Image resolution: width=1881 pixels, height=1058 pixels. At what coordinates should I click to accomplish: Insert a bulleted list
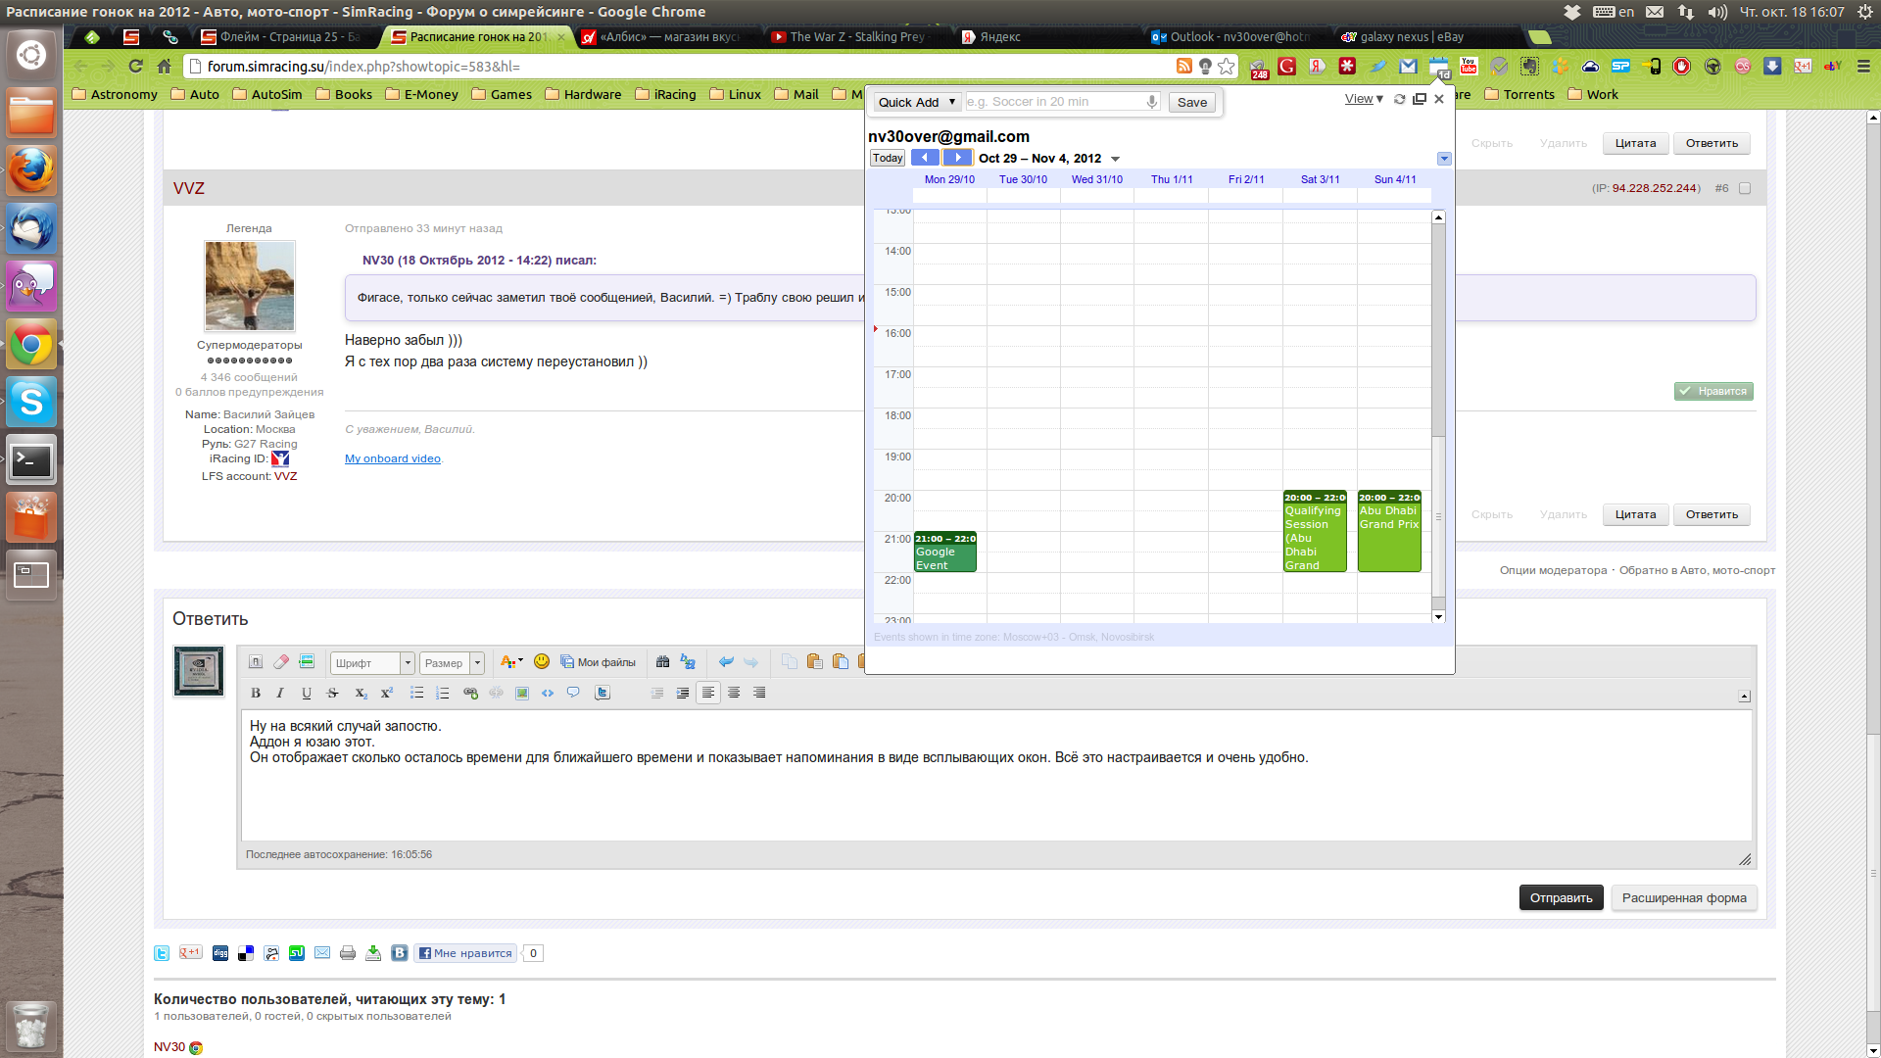(416, 694)
